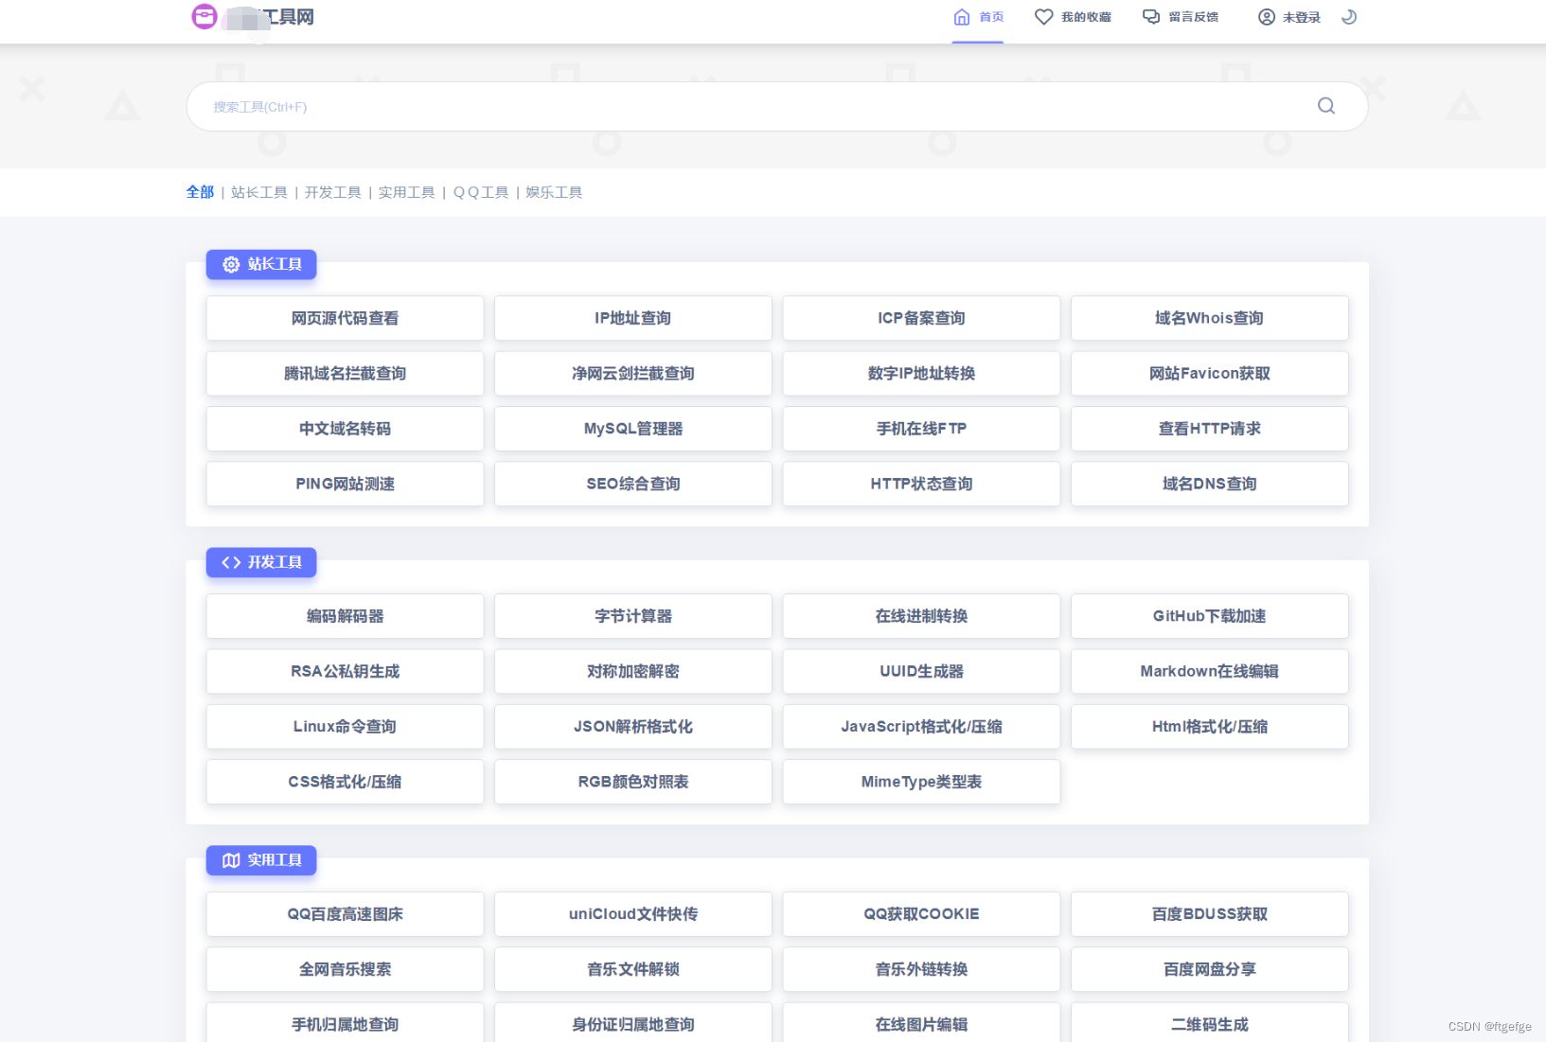The height and width of the screenshot is (1042, 1546).
Task: Toggle dark mode with the moon icon
Action: coord(1349,16)
